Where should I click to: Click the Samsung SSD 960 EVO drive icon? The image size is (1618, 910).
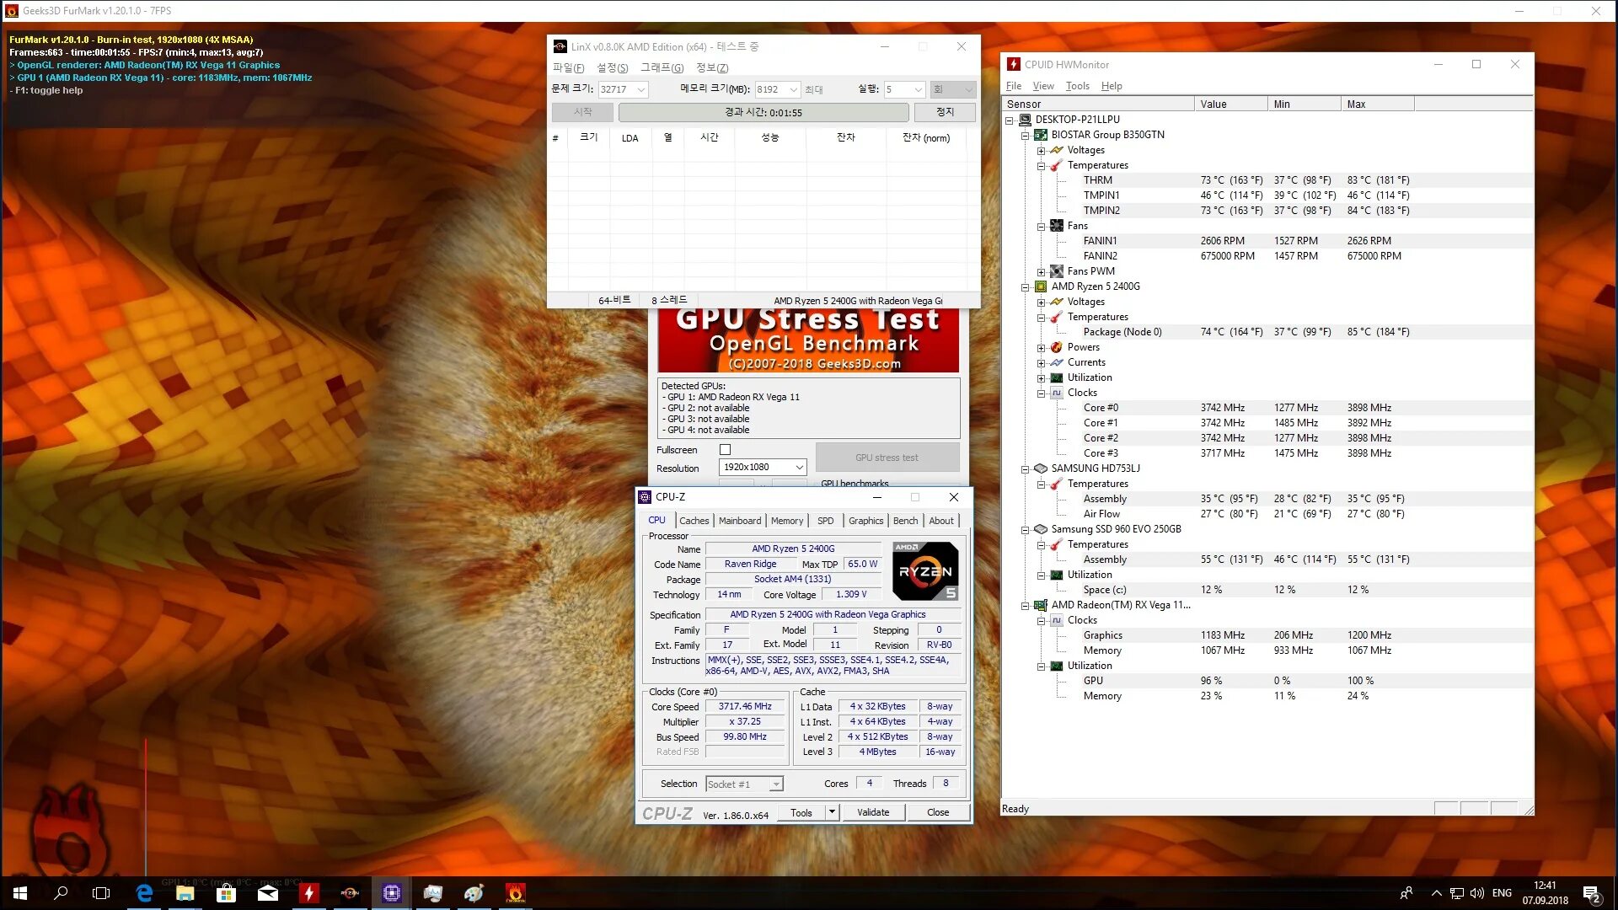point(1041,529)
